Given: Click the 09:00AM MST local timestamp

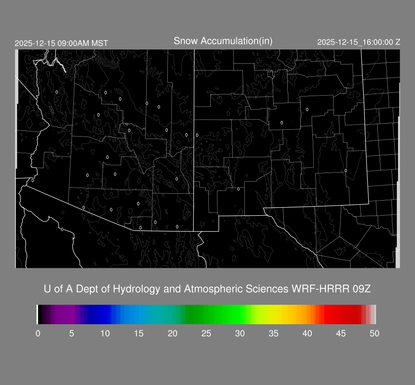Looking at the screenshot, I should (61, 43).
